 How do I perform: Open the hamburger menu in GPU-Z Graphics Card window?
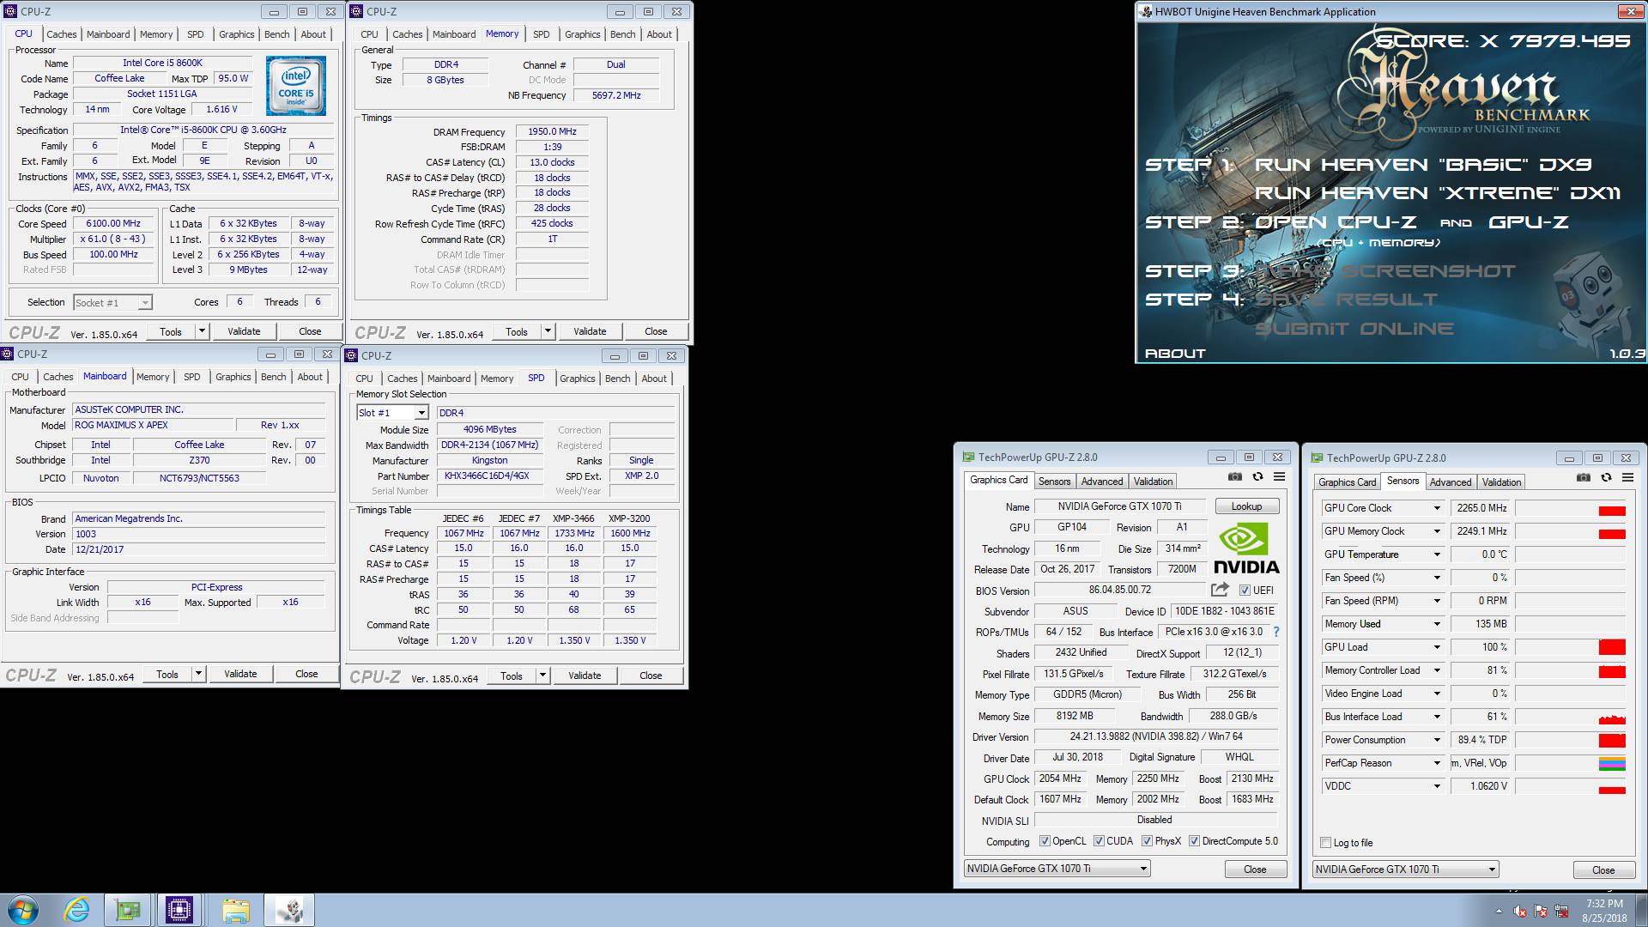(x=1279, y=477)
